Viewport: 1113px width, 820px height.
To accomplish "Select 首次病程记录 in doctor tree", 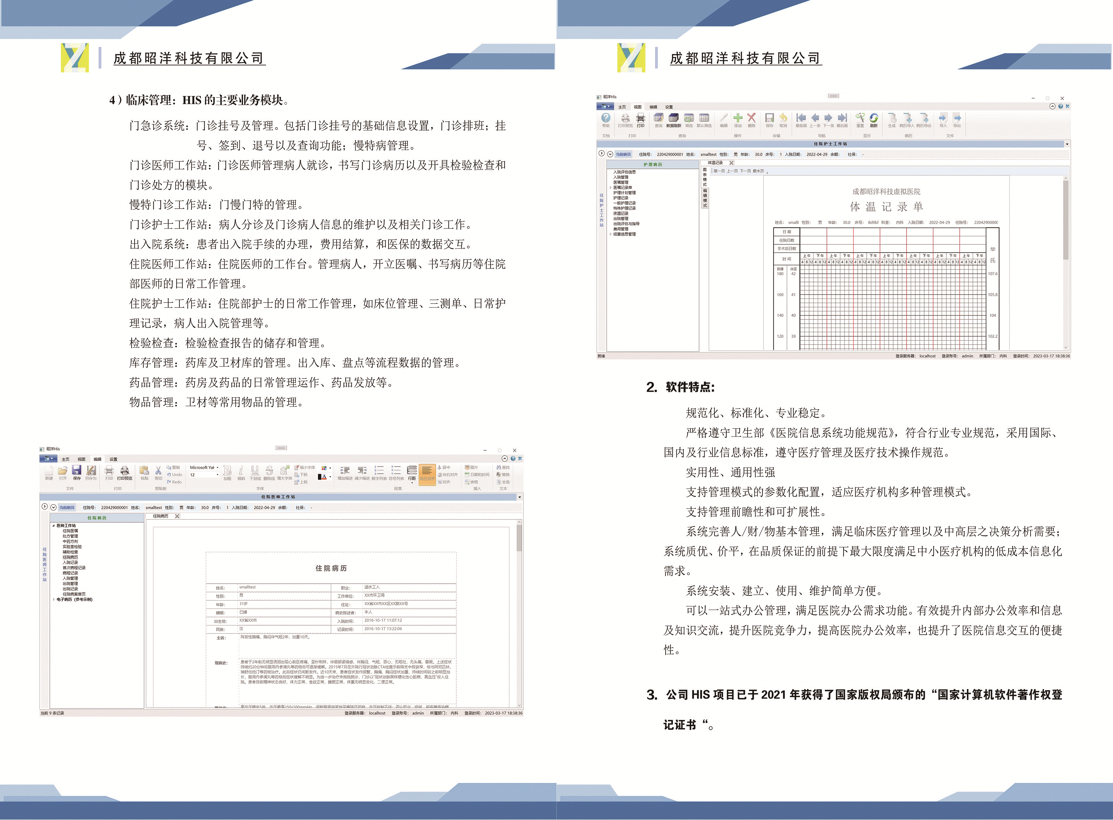I will point(74,567).
